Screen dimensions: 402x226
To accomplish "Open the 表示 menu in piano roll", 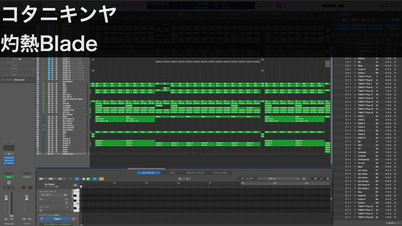I will pyautogui.click(x=61, y=179).
